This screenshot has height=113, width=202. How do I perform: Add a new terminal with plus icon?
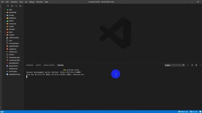pyautogui.click(x=188, y=65)
